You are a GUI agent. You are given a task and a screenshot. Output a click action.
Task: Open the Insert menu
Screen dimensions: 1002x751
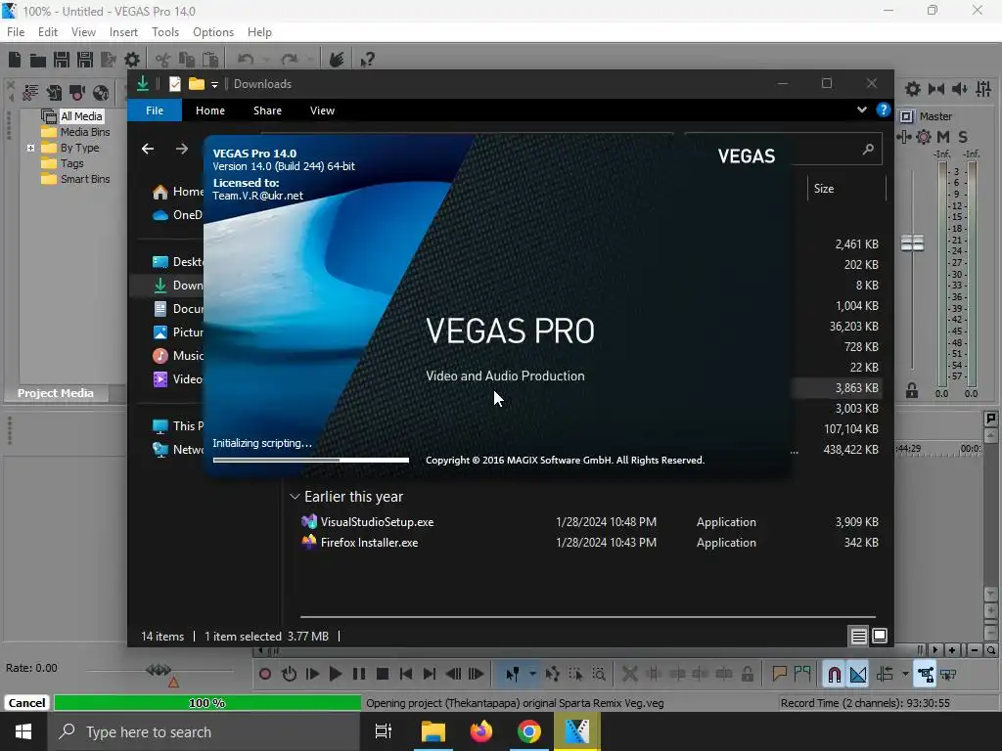click(x=123, y=32)
